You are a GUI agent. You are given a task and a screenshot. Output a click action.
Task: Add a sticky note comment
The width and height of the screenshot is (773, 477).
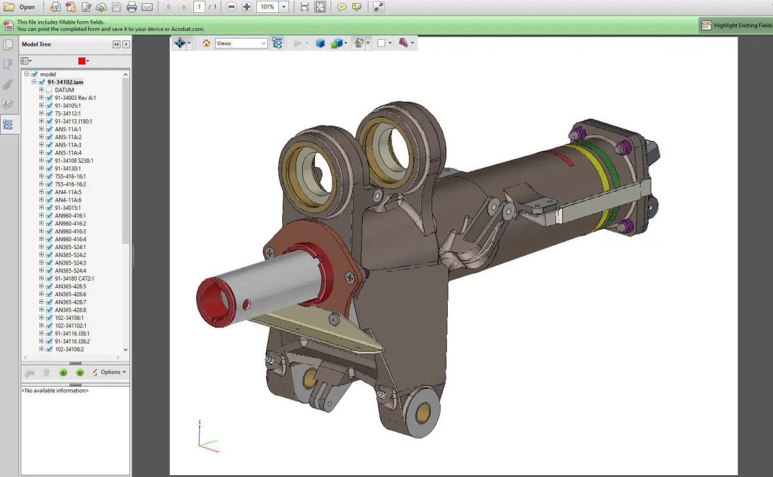[341, 7]
